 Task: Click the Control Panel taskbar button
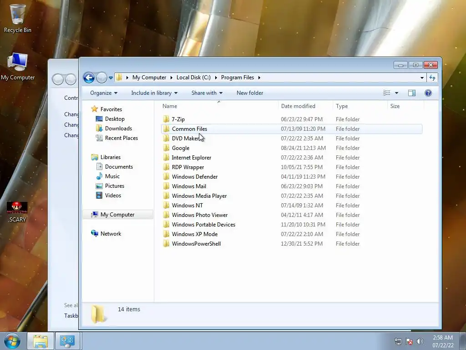coord(67,341)
